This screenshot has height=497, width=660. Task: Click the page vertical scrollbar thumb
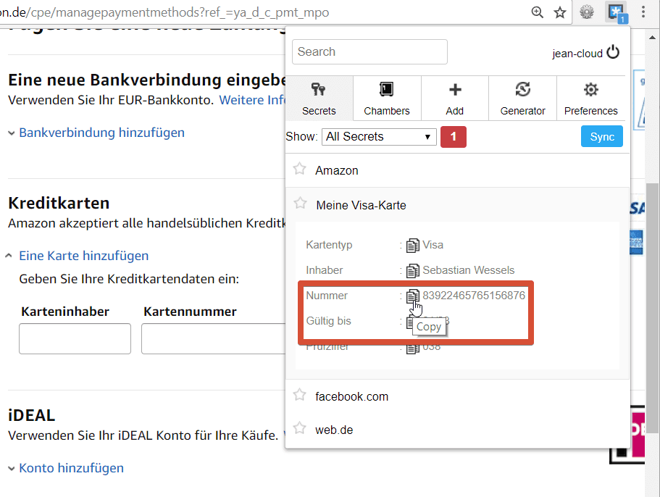tap(653, 308)
